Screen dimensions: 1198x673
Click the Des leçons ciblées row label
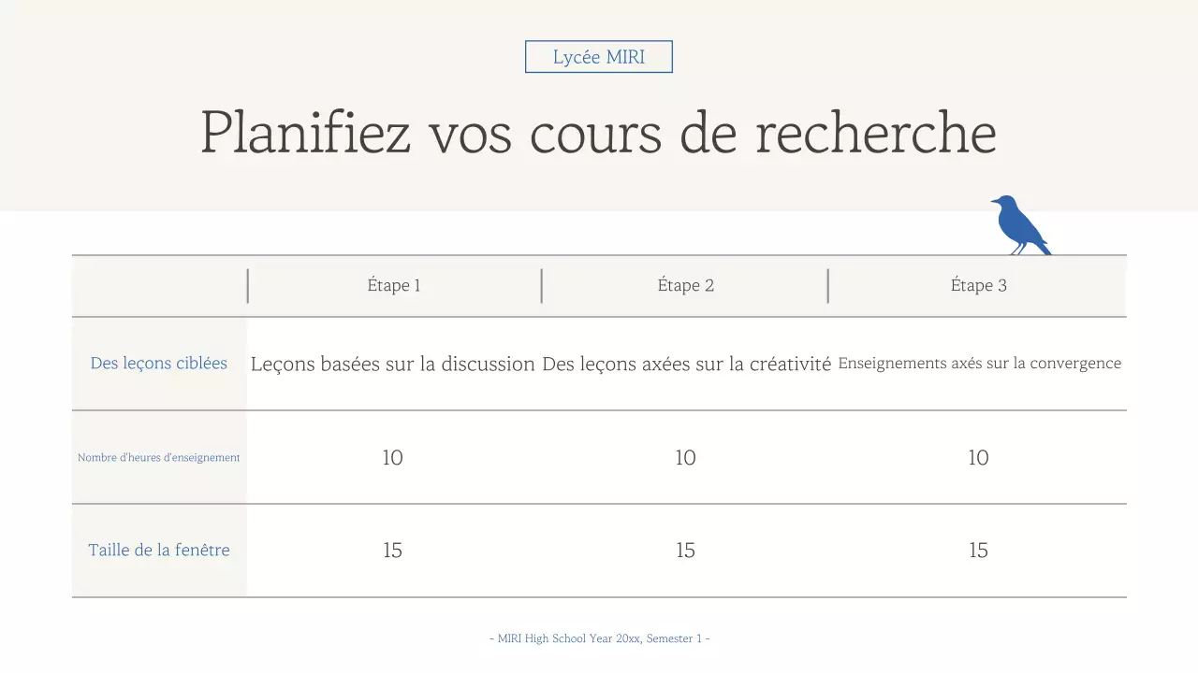click(x=159, y=363)
